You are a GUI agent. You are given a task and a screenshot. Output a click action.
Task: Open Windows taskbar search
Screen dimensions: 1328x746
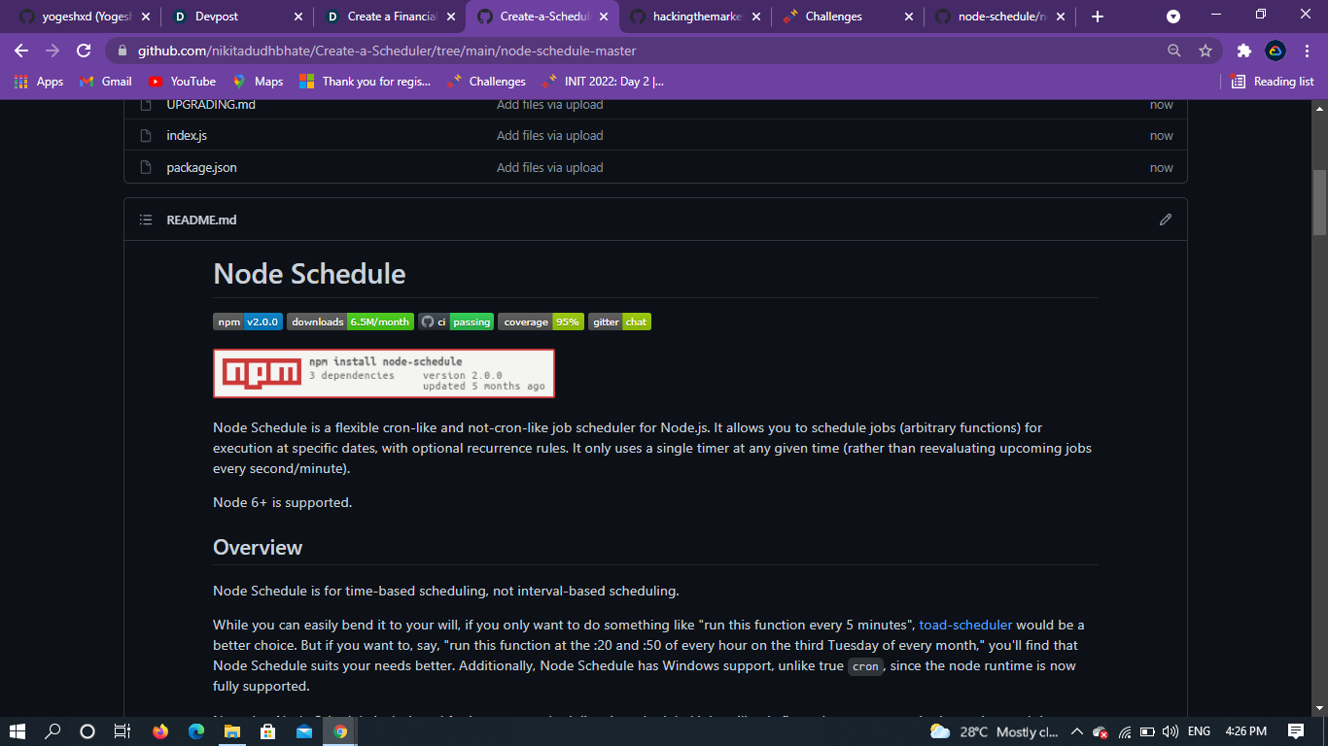point(52,730)
